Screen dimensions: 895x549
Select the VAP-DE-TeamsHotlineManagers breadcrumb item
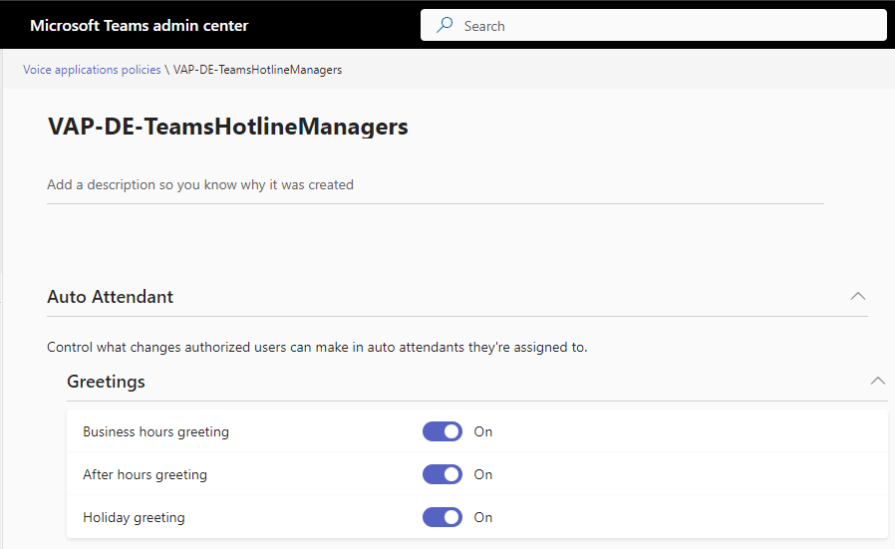tap(257, 70)
